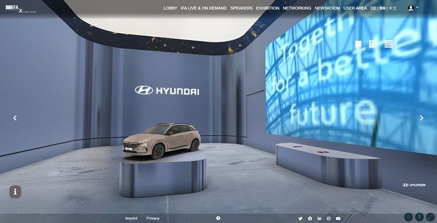
Task: Go to next exhibitor booth arrow
Action: click(x=421, y=118)
